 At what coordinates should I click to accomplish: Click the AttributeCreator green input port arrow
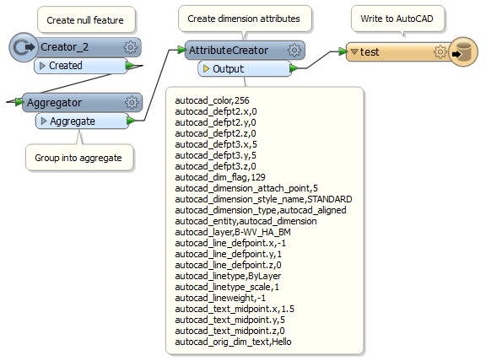pyautogui.click(x=181, y=49)
